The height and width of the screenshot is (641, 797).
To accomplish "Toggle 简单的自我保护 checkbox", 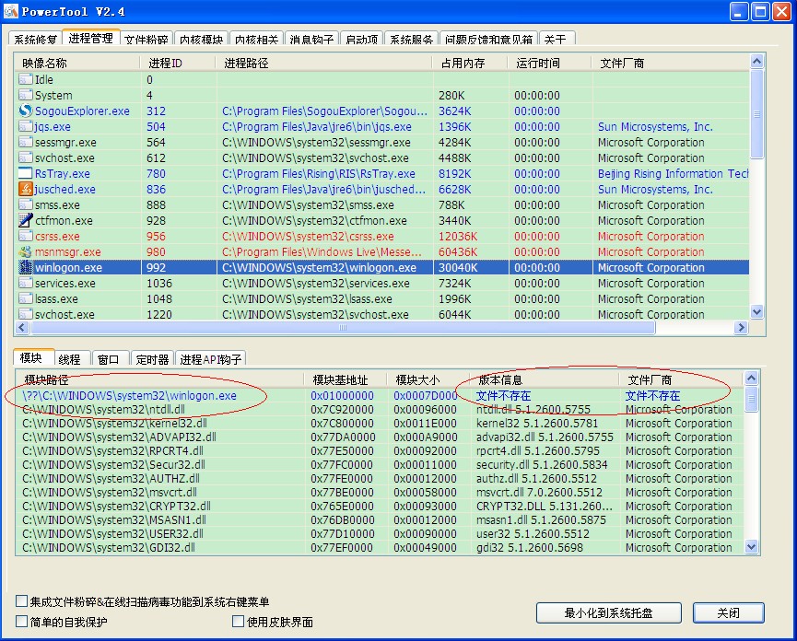I will tap(21, 621).
